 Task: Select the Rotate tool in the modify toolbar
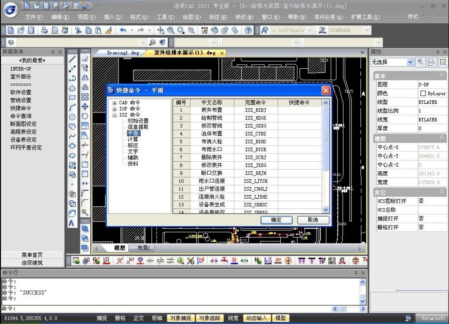[85, 116]
